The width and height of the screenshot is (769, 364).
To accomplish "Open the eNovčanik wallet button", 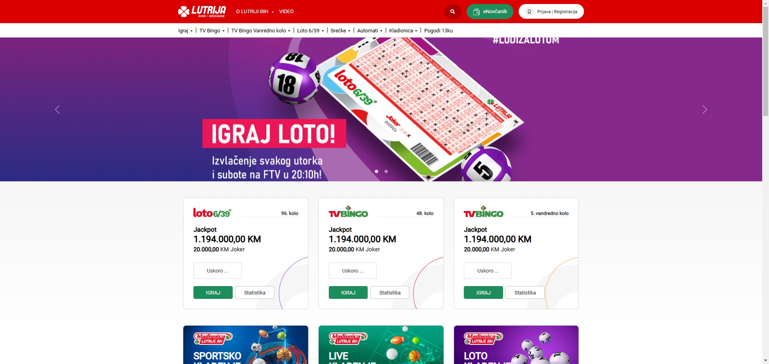I will click(490, 12).
